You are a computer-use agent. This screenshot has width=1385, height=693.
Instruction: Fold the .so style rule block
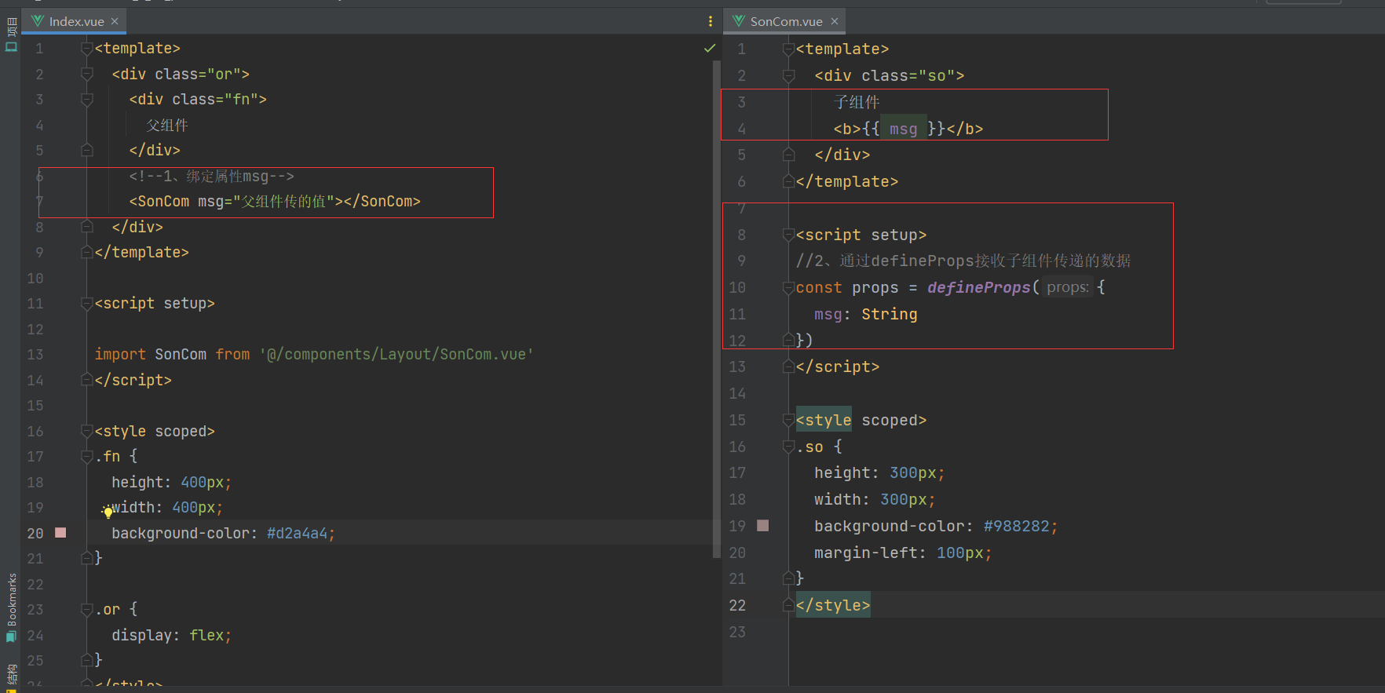[x=788, y=447]
